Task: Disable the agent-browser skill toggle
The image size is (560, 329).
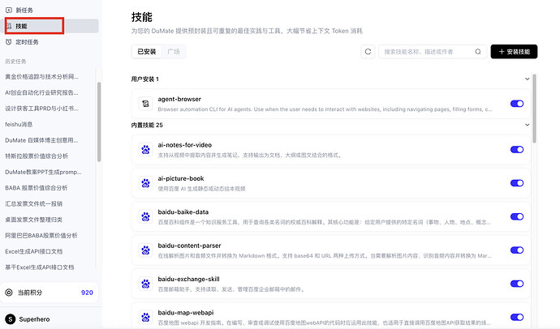Action: (x=516, y=104)
